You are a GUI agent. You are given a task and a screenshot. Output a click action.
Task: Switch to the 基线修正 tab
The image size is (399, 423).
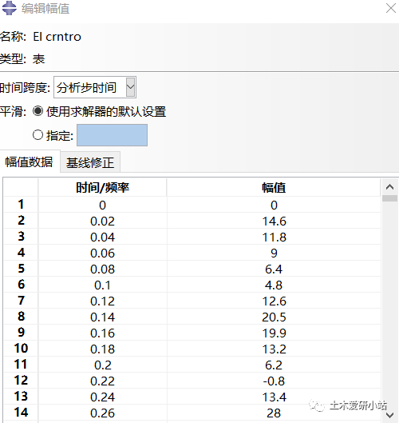90,162
